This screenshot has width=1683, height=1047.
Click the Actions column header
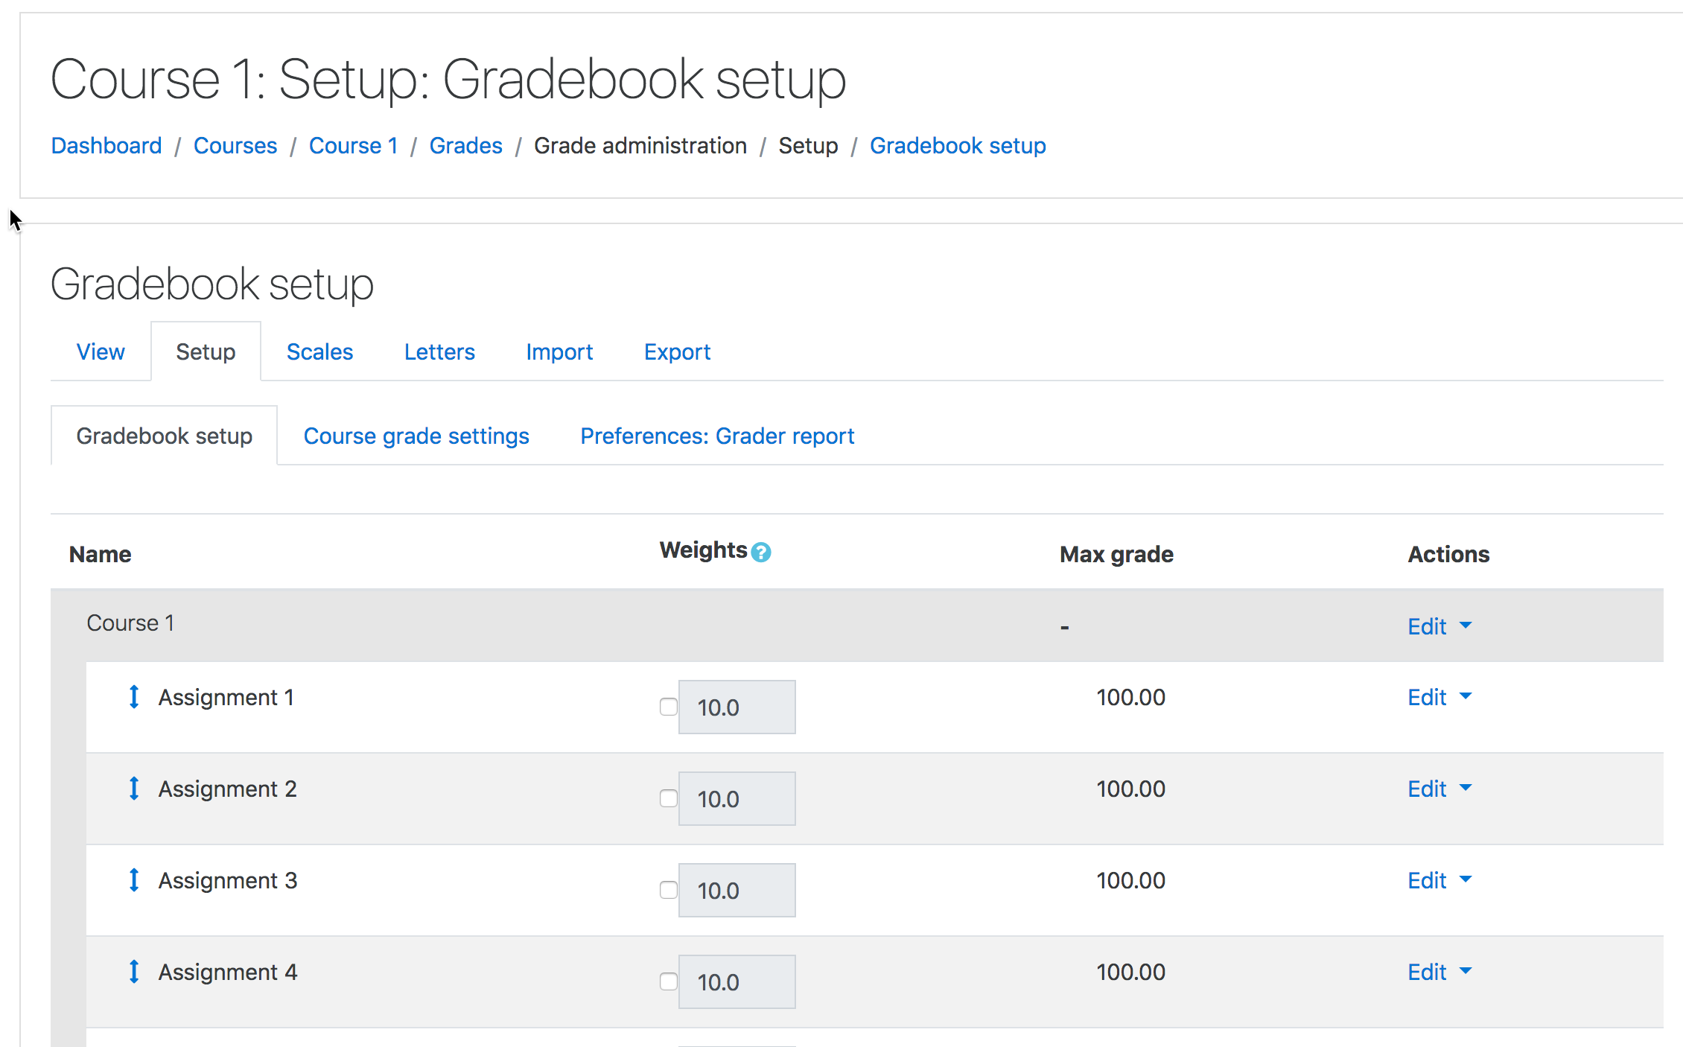click(x=1448, y=554)
